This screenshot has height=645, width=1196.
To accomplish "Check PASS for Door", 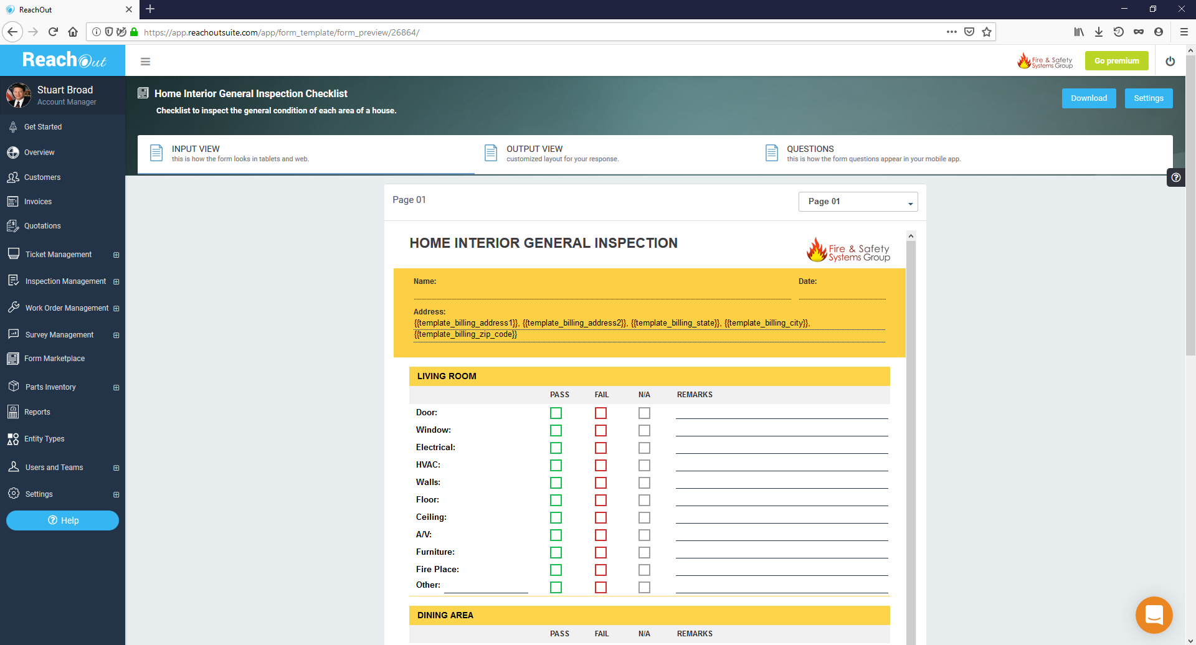I will (x=556, y=413).
